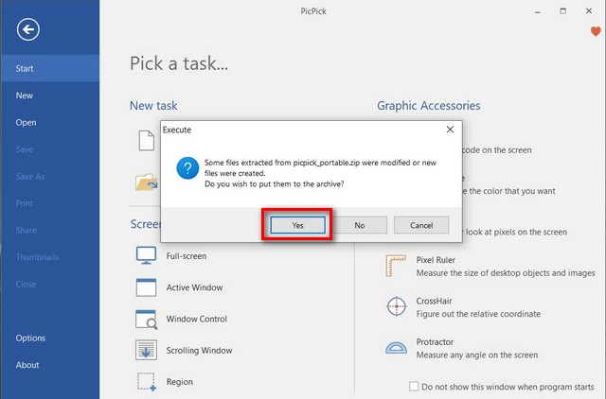606x399 pixels.
Task: Click the Region selection icon
Action: [x=147, y=382]
